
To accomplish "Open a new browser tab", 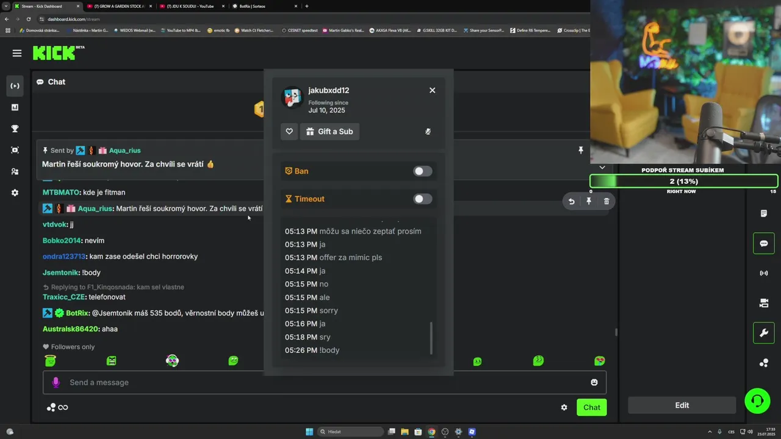I will click(x=306, y=6).
